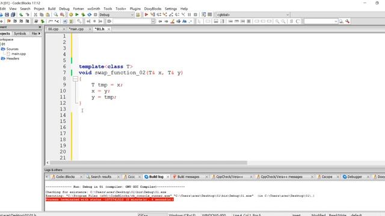Image resolution: width=385 pixels, height=216 pixels.
Task: Open the incremental search history dropdown arrow
Action: (x=153, y=22)
